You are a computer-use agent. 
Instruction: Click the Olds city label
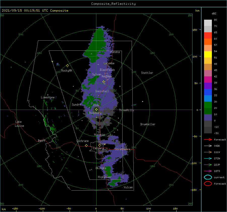96,105
